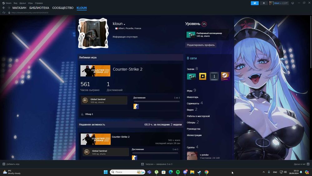This screenshot has width=312, height=176.
Task: Show hidden system tray icons chevron
Action: (264, 172)
